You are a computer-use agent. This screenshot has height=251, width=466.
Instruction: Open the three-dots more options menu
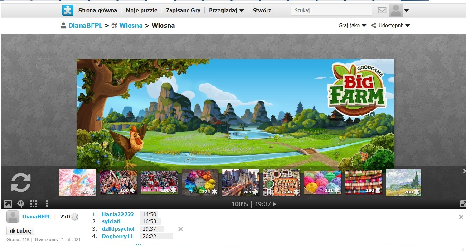(x=47, y=204)
